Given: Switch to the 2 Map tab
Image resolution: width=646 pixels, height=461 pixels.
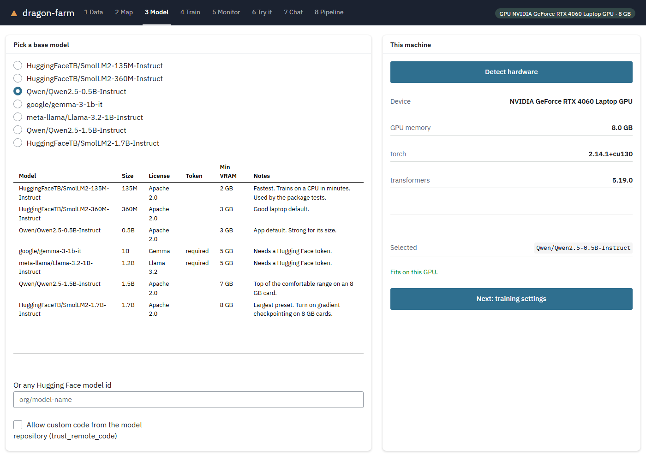Looking at the screenshot, I should point(124,12).
